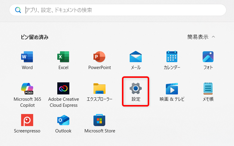234x146 pixels.
Task: Collapse pinned apps via 簡易表示
Action: [201, 37]
